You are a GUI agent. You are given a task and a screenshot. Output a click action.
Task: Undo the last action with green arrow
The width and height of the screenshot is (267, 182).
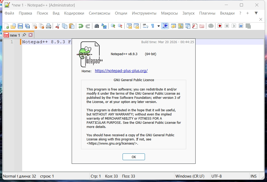coord(81,26)
